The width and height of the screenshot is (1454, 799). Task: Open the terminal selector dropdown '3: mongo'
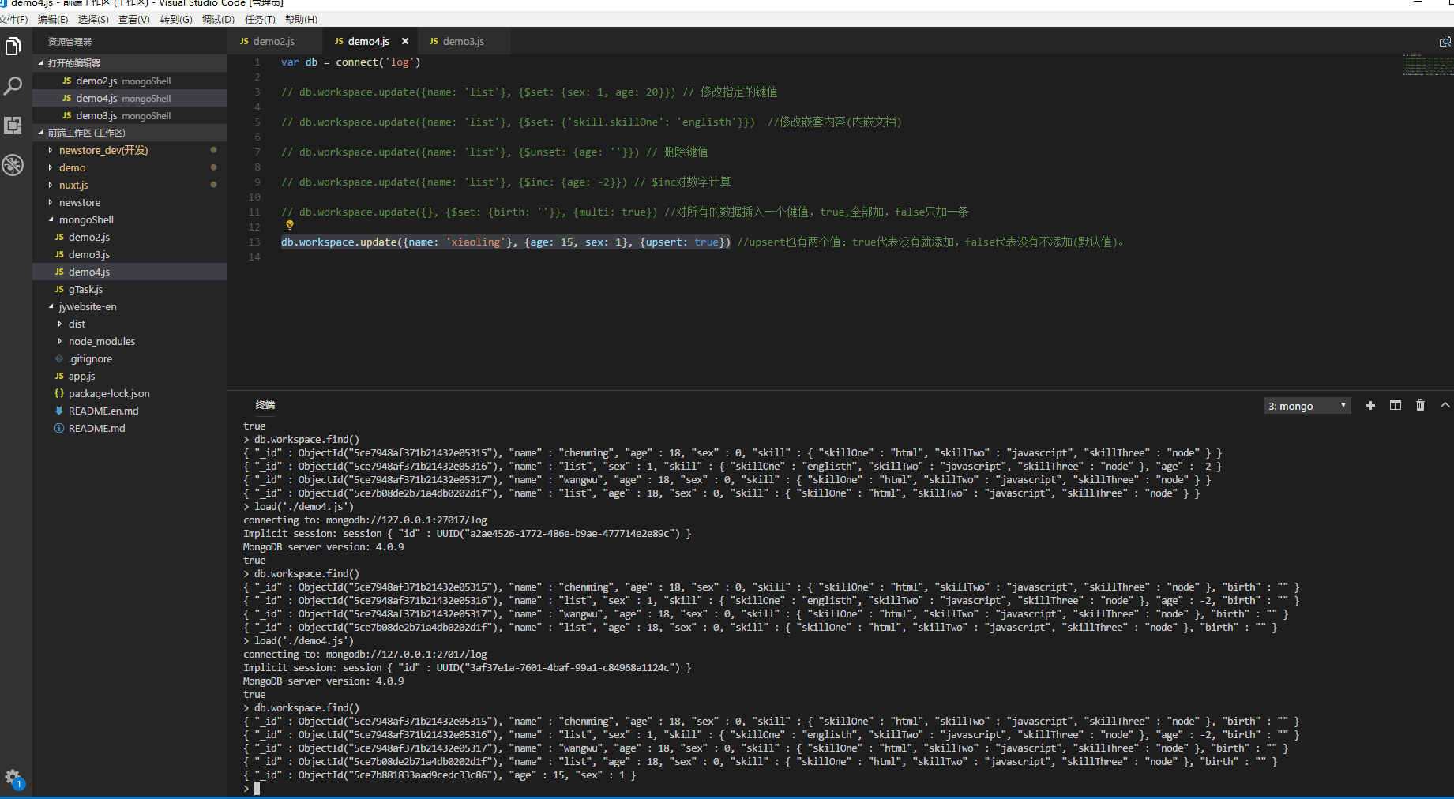[x=1307, y=406]
